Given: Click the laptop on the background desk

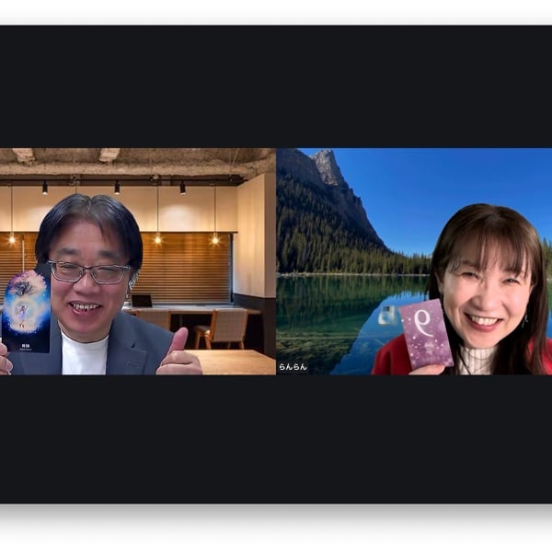Looking at the screenshot, I should pos(142,300).
